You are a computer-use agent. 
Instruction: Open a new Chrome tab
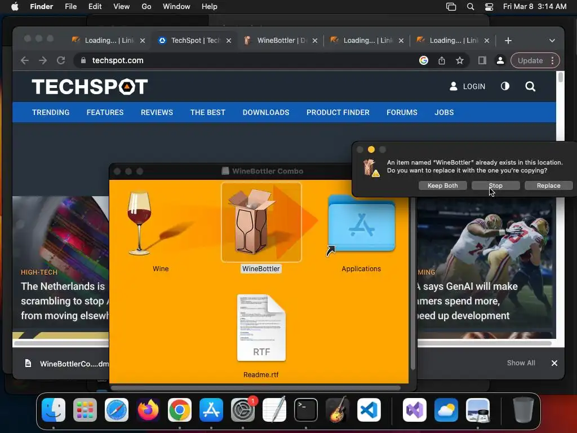[508, 41]
